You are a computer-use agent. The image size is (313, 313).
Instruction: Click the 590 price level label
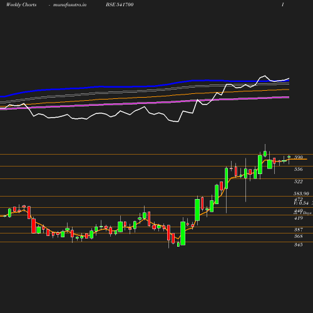[x=299, y=157]
